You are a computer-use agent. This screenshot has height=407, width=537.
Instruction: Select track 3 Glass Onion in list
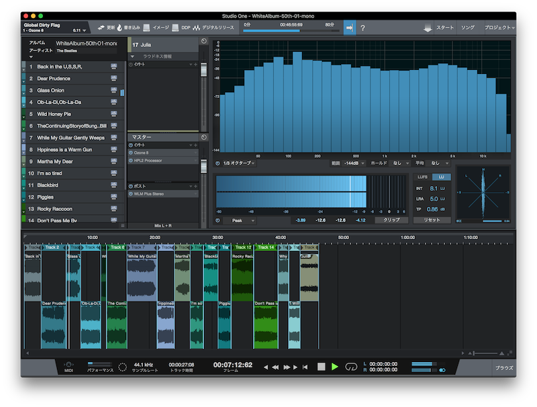pyautogui.click(x=72, y=91)
